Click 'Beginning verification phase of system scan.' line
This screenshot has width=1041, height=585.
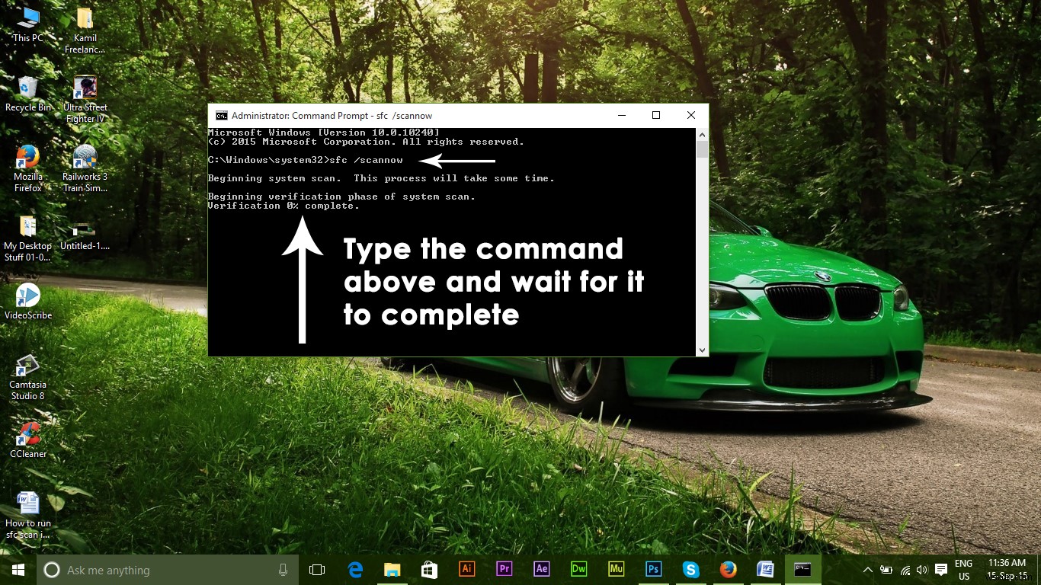pos(341,197)
